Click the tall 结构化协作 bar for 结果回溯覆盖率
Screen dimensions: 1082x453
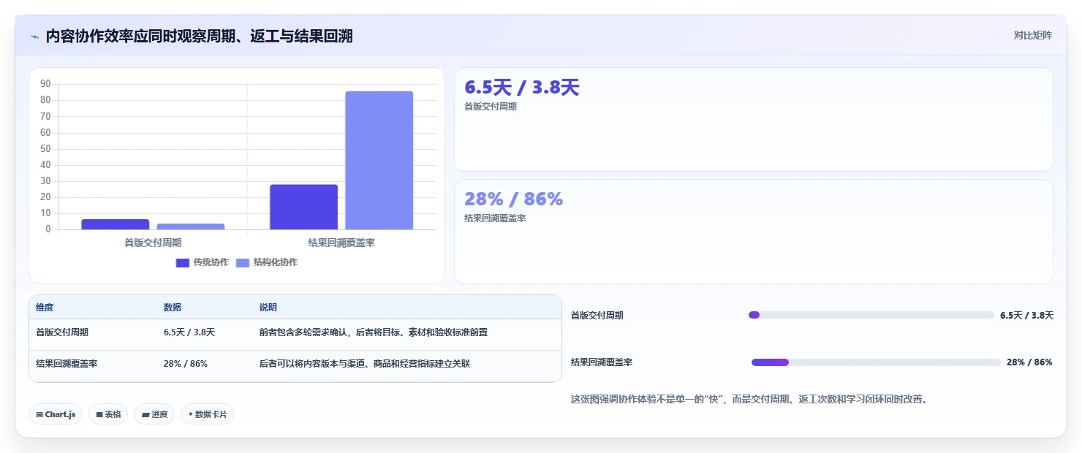click(x=379, y=160)
